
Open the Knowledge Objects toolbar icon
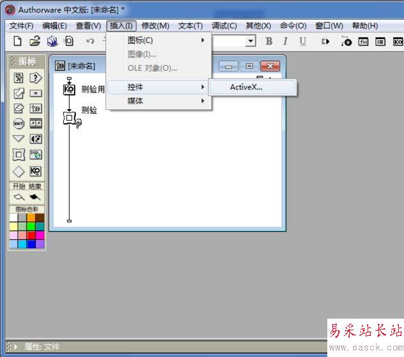point(398,42)
